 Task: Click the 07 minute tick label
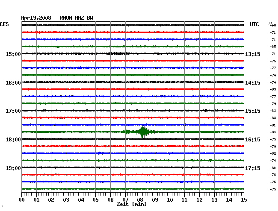click(x=125, y=199)
